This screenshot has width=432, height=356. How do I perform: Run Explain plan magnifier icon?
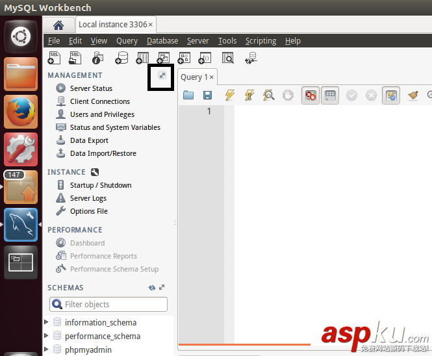coord(269,95)
